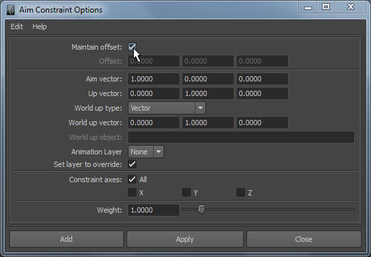Open the Help menu

[x=40, y=26]
